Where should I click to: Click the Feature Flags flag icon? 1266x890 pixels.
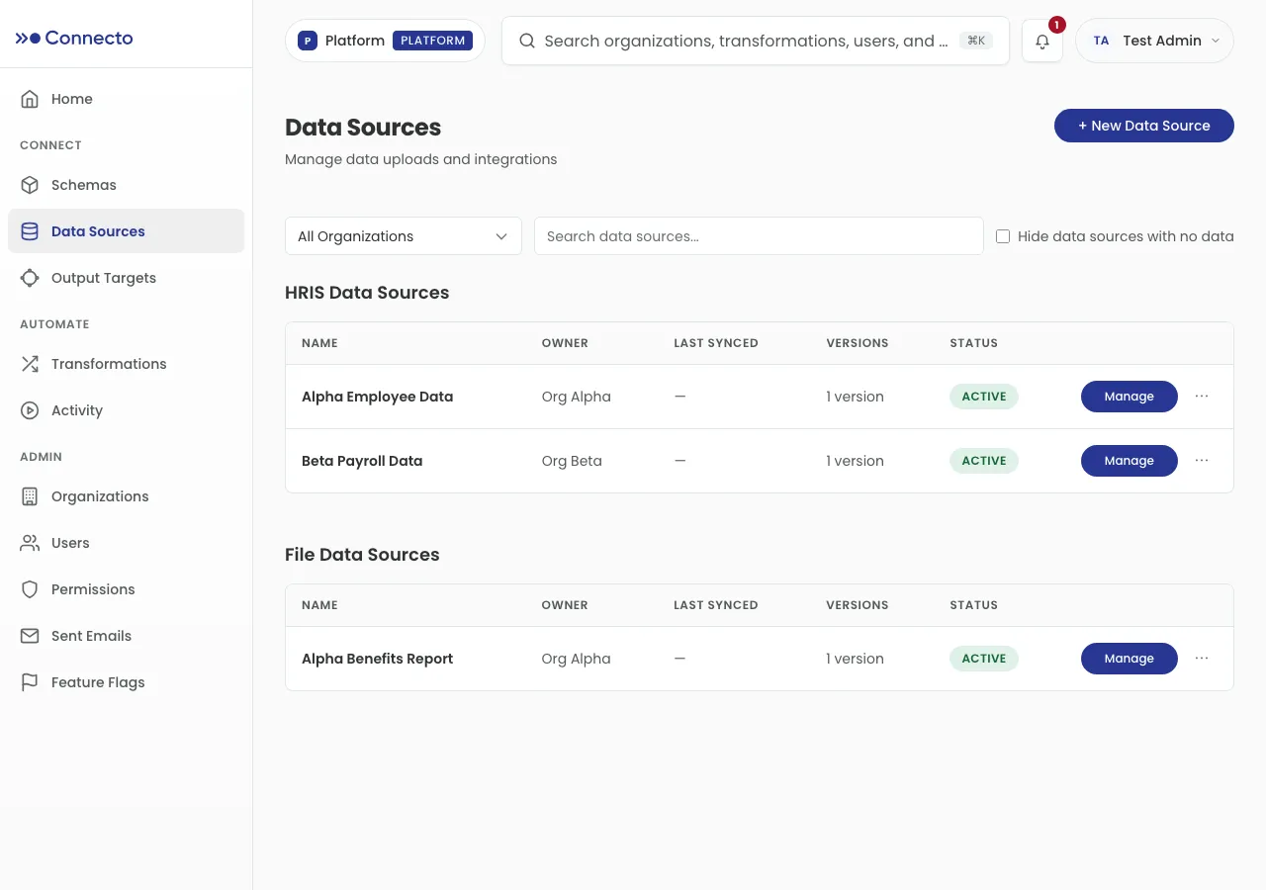pyautogui.click(x=30, y=682)
